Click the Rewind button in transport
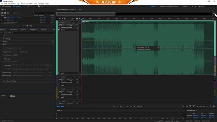This screenshot has width=217, height=122. click(x=124, y=106)
